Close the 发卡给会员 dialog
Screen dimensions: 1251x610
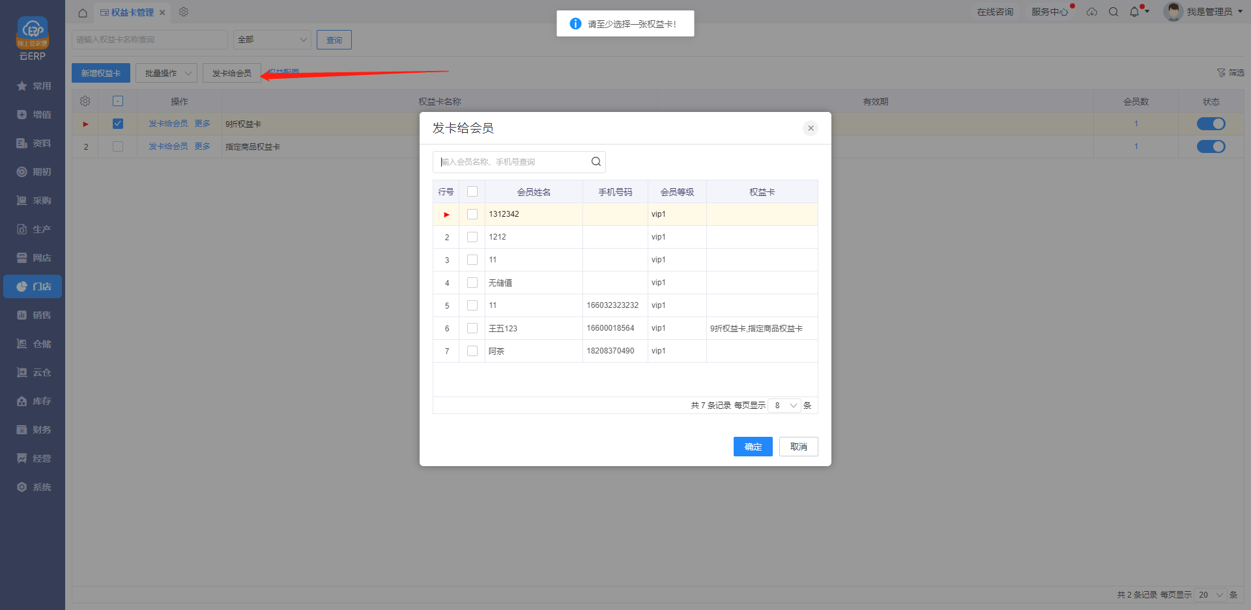811,128
